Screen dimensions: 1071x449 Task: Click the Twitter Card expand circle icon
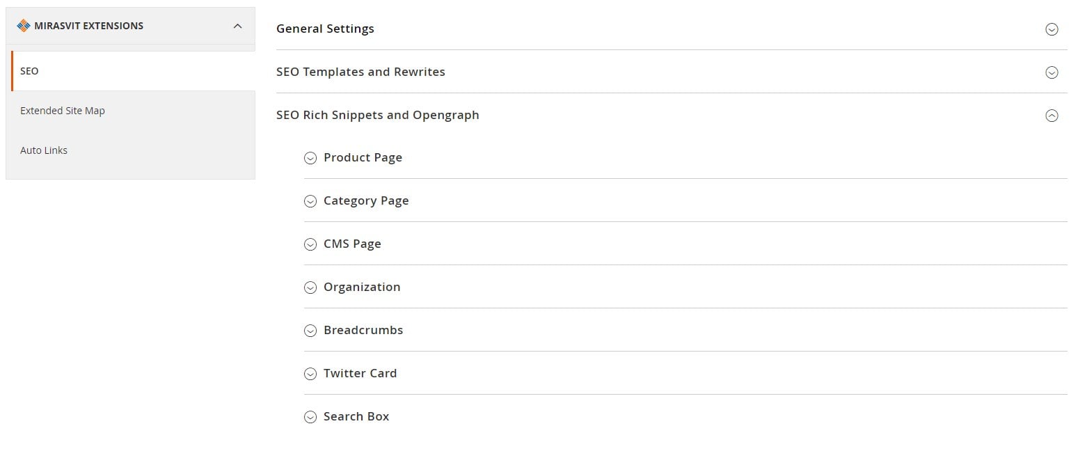pos(310,374)
